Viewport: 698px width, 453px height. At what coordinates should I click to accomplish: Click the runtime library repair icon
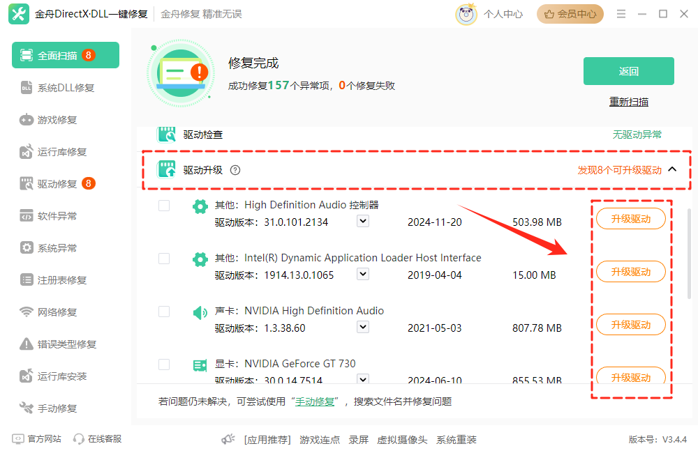coord(27,152)
